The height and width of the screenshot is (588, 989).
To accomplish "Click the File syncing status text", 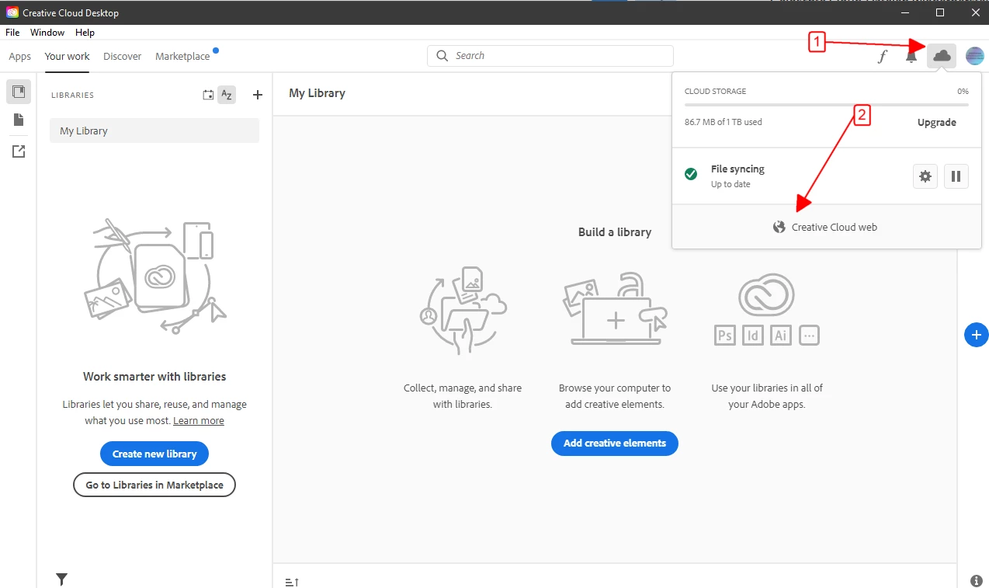I will pyautogui.click(x=737, y=169).
